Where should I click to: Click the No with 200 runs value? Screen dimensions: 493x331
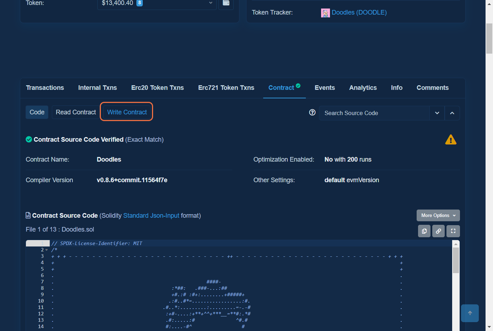(348, 159)
